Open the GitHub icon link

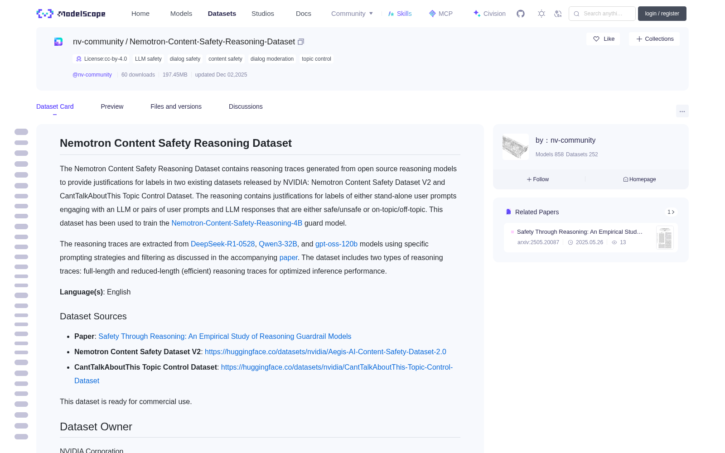(521, 14)
